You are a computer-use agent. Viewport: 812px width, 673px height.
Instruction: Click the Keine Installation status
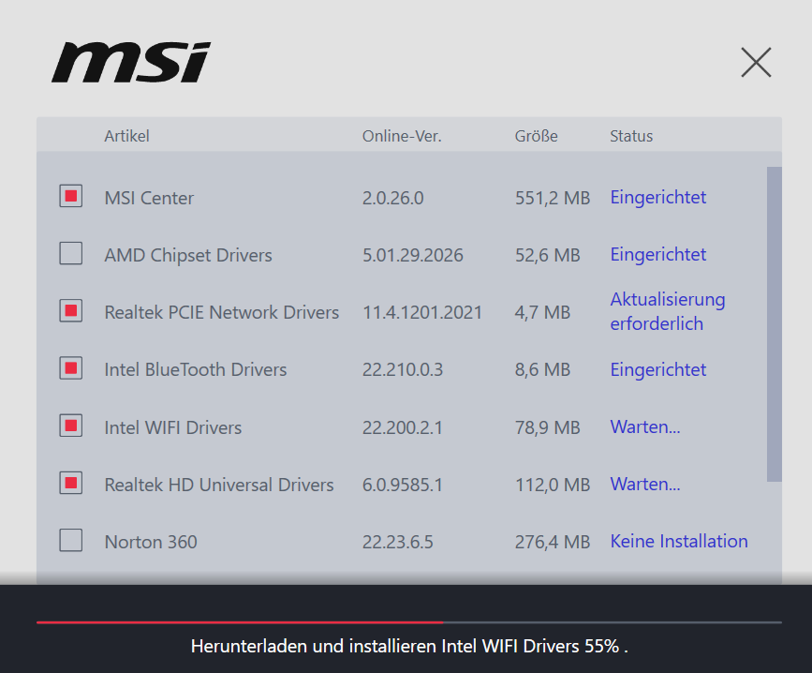click(x=679, y=542)
